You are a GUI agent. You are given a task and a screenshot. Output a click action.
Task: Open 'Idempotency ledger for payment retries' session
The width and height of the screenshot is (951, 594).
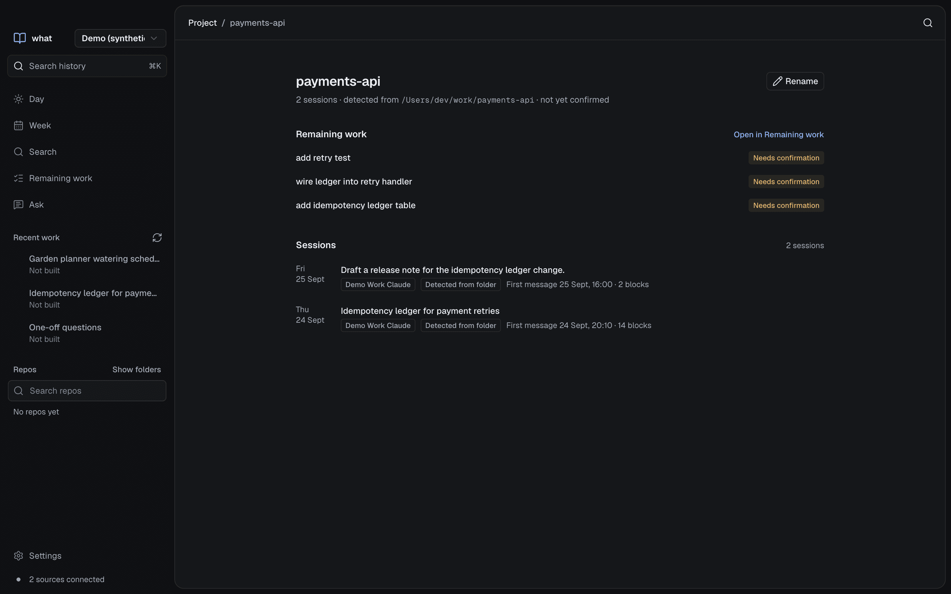420,311
